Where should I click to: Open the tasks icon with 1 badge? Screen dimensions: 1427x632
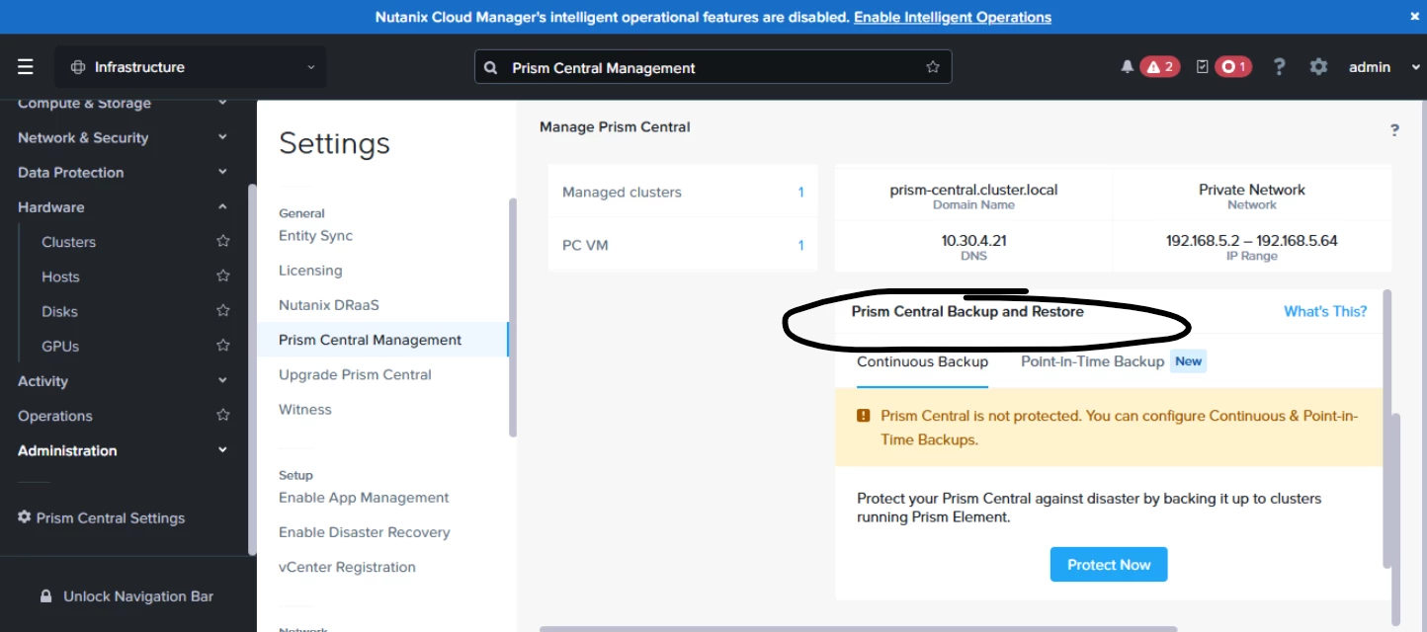click(1223, 67)
